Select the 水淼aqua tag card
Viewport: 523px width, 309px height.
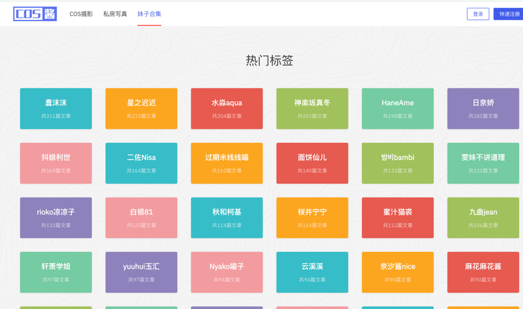point(227,108)
